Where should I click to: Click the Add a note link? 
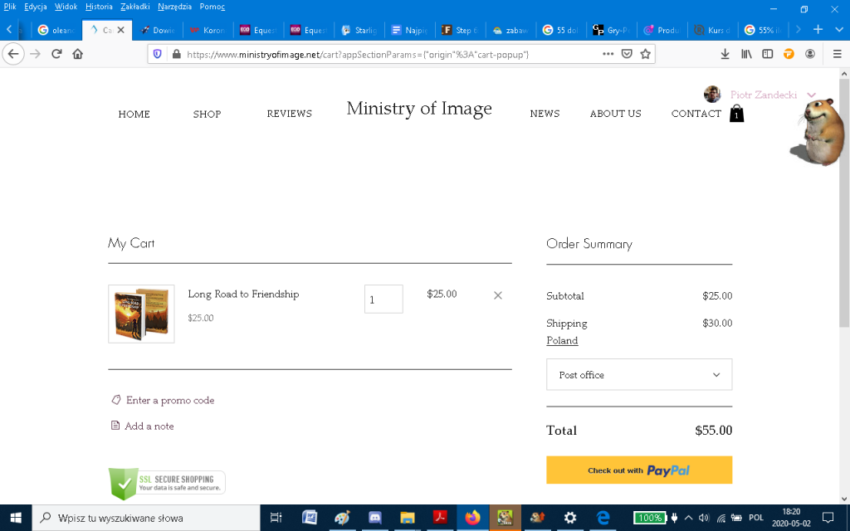(149, 426)
